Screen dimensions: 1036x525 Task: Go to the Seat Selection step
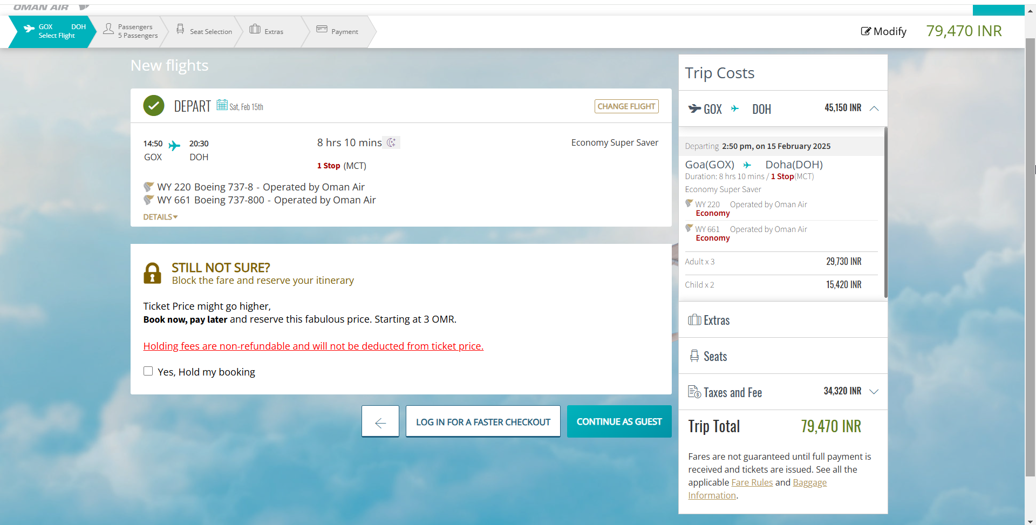click(205, 31)
